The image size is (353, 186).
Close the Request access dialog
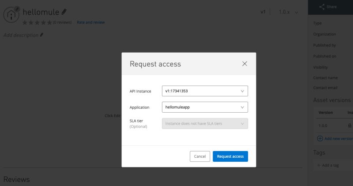244,64
